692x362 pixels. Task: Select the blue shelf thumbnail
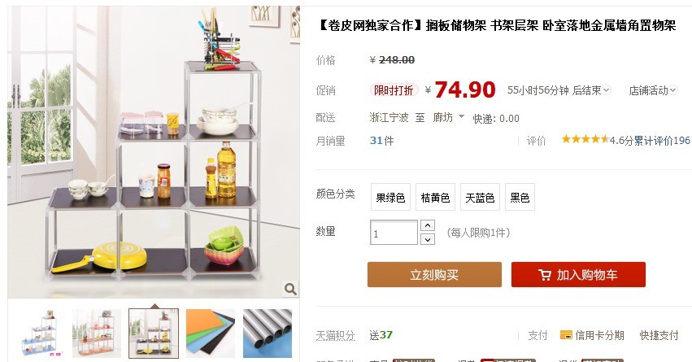40,334
